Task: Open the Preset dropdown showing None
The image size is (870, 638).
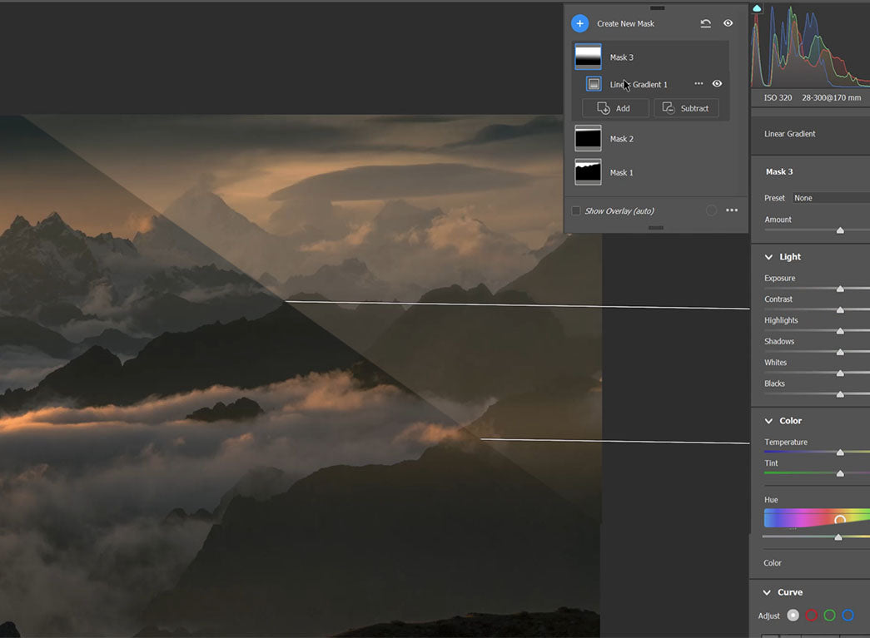Action: coord(829,198)
